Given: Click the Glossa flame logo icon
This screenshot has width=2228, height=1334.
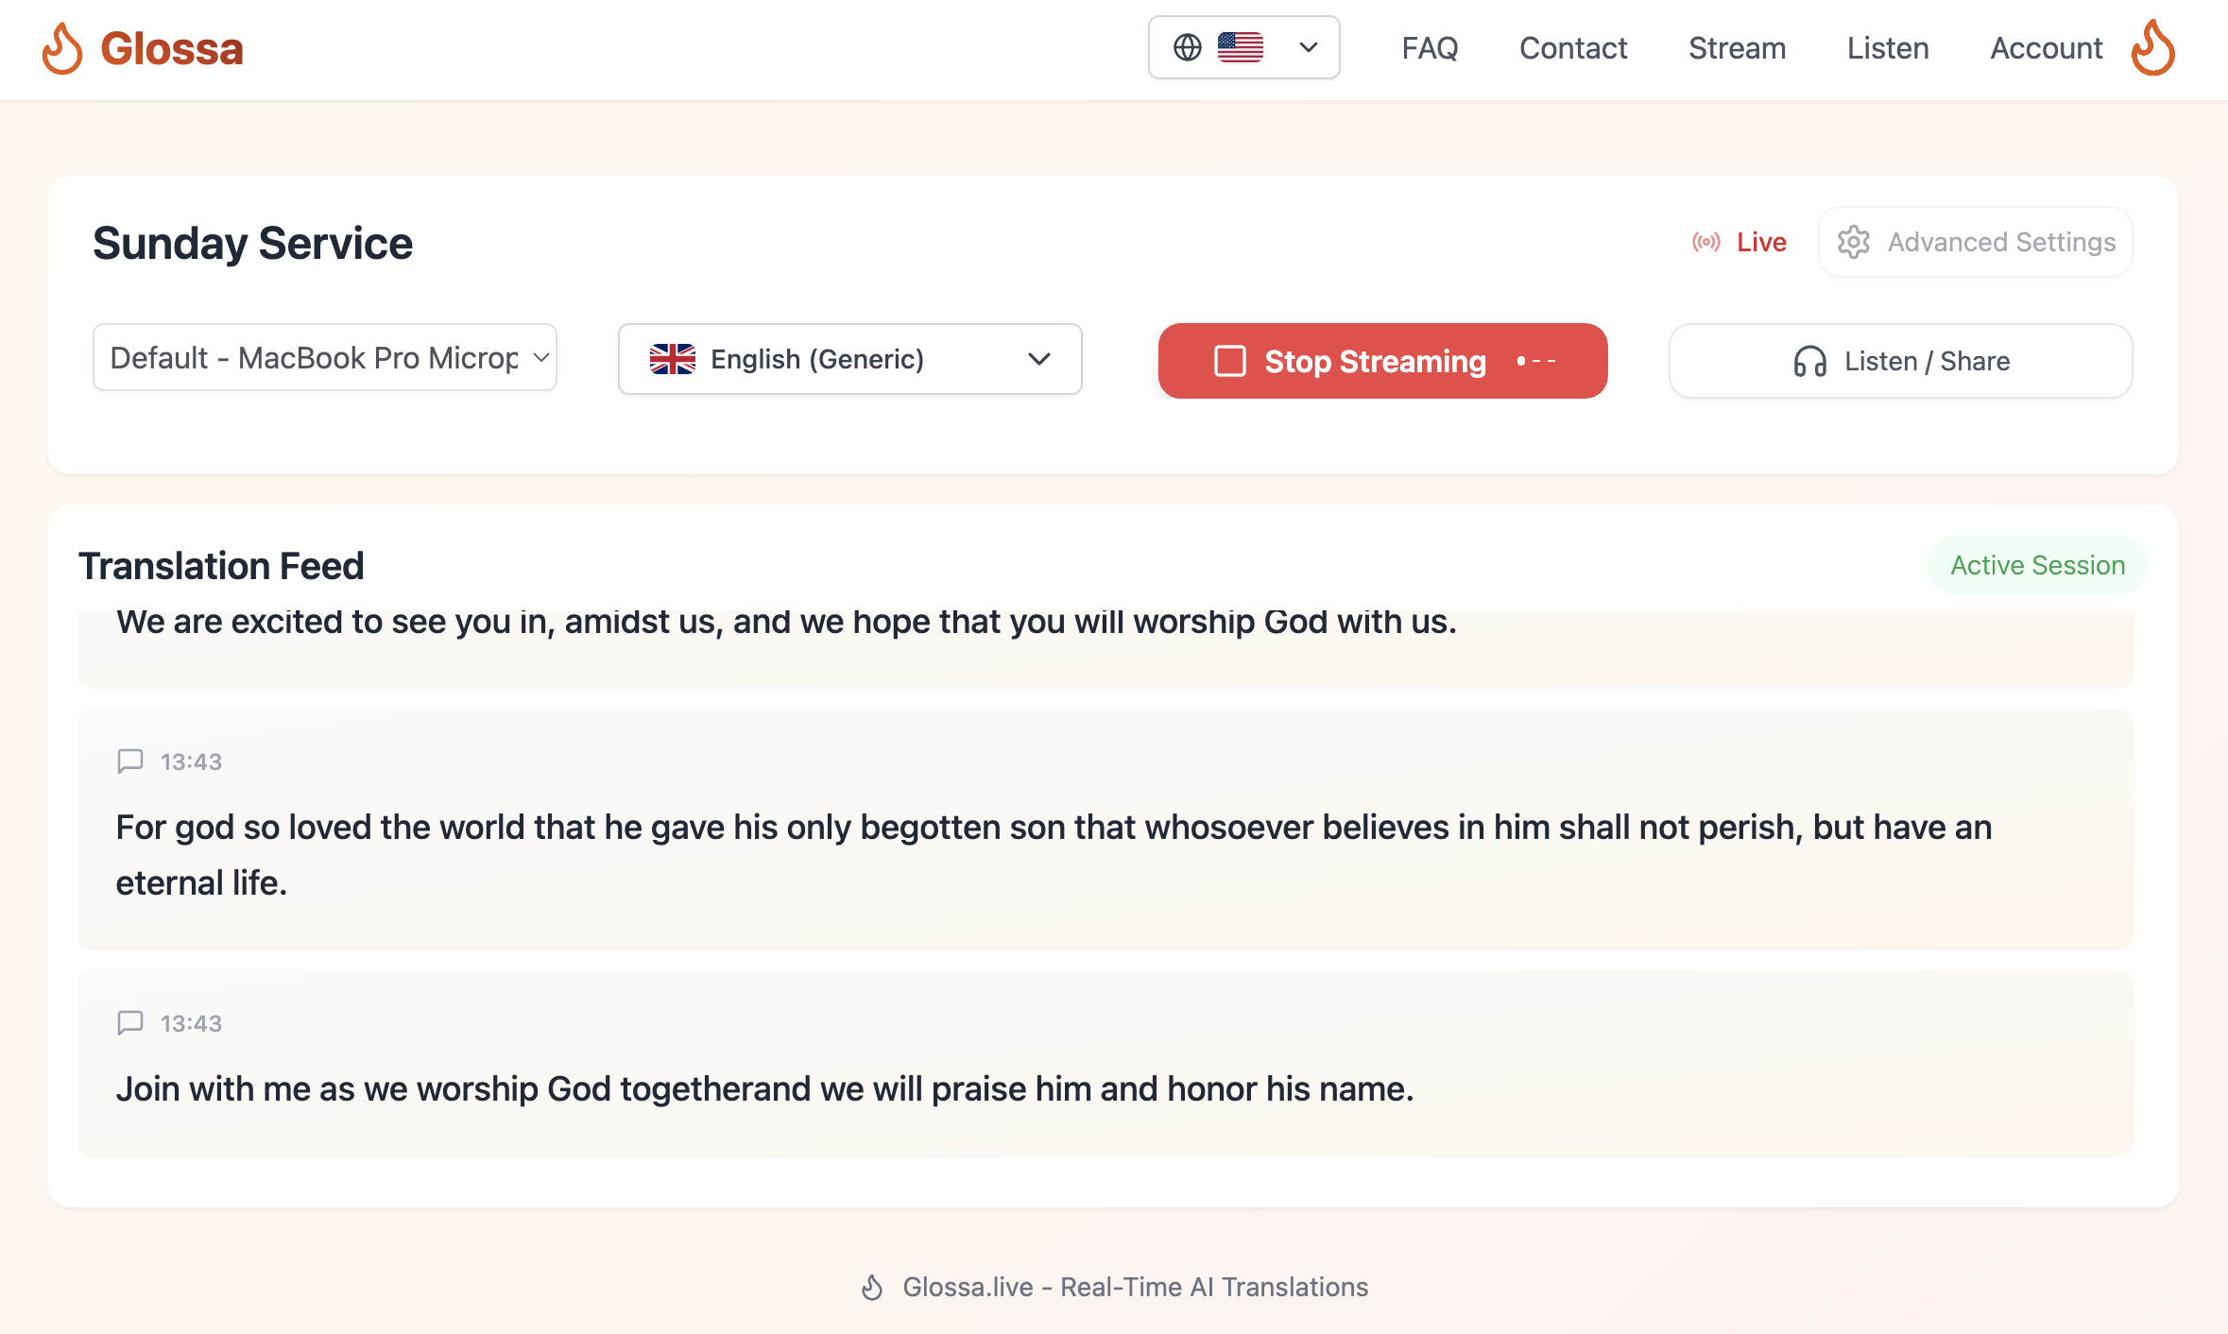Looking at the screenshot, I should tap(62, 48).
